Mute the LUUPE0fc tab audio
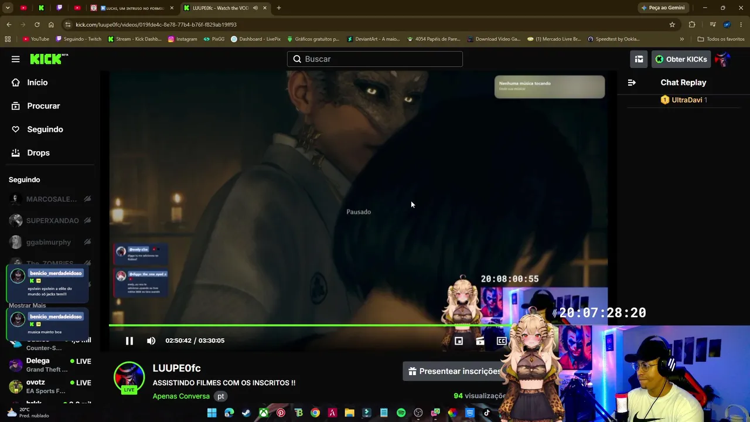Viewport: 750px width, 422px height. (x=255, y=8)
